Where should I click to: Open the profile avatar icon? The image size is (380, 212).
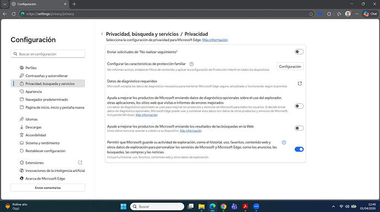pos(348,14)
